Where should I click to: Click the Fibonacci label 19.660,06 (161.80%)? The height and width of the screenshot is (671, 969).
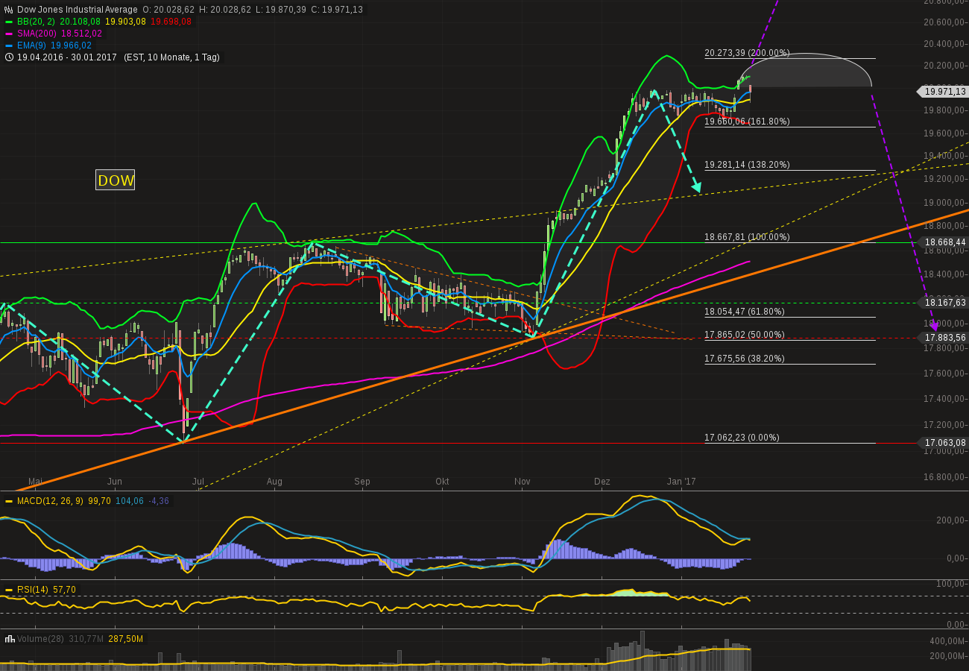pos(747,122)
